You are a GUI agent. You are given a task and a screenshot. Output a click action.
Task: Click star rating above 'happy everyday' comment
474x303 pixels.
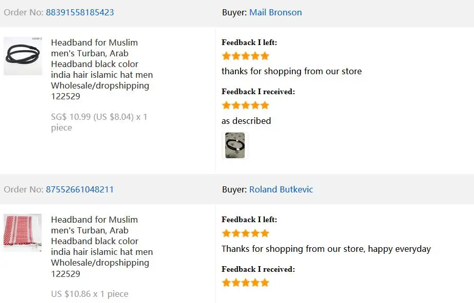(245, 233)
